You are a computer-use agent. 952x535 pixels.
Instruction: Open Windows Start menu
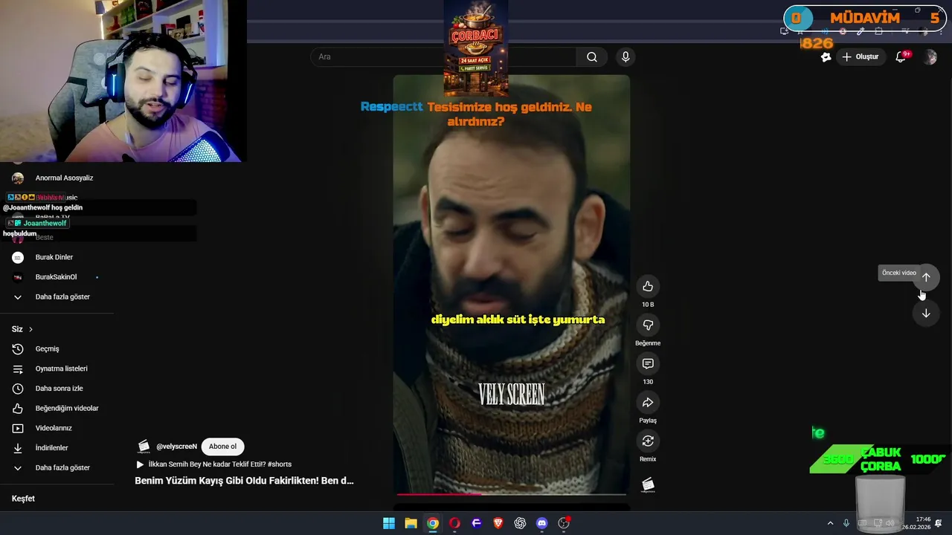[389, 523]
